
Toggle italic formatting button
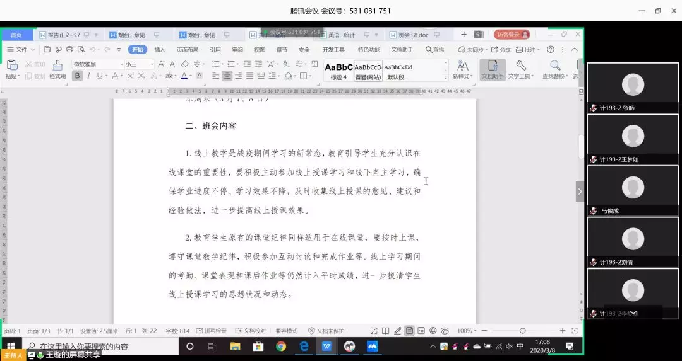click(x=88, y=76)
